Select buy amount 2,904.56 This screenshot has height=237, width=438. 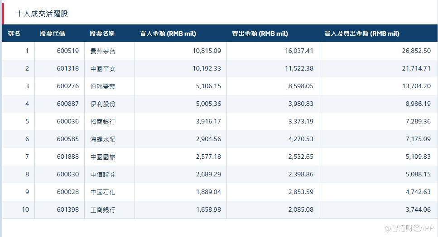[x=208, y=139]
